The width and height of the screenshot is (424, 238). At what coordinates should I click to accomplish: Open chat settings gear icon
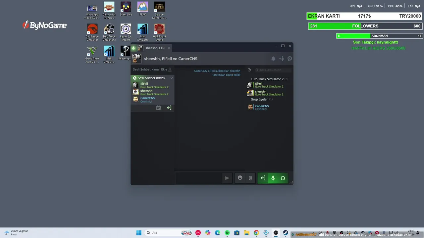[x=290, y=59]
